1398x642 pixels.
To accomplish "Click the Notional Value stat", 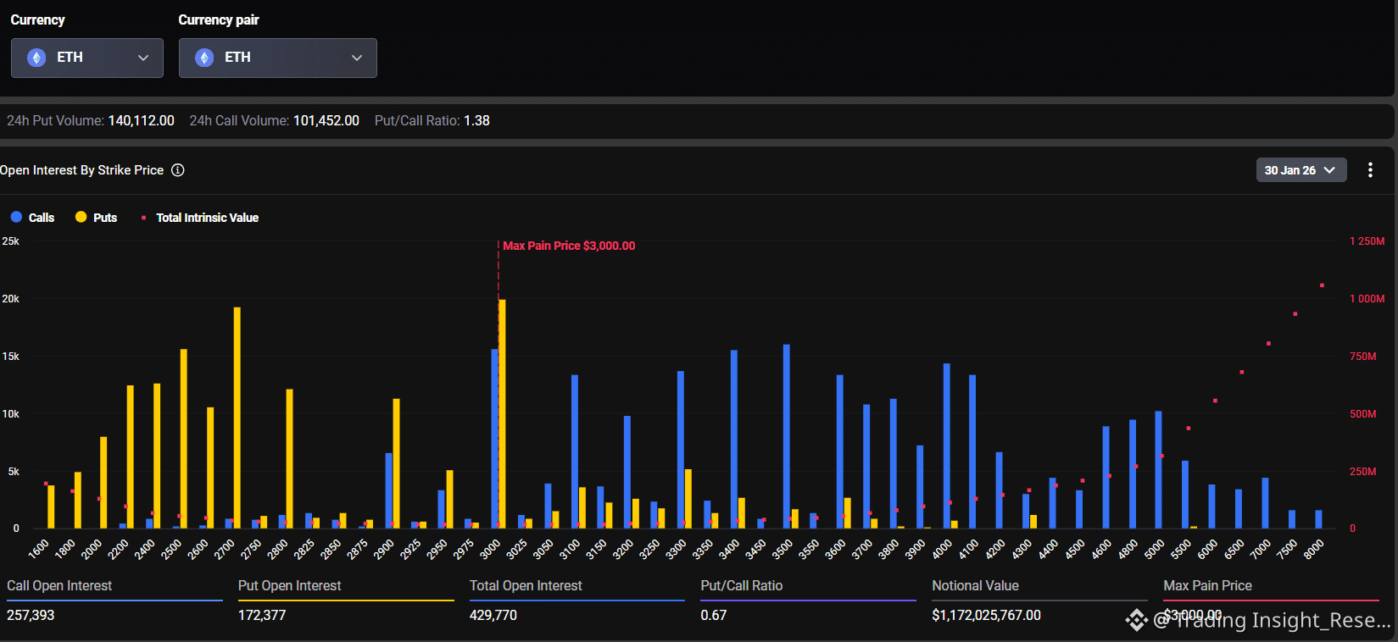I will click(x=975, y=586).
